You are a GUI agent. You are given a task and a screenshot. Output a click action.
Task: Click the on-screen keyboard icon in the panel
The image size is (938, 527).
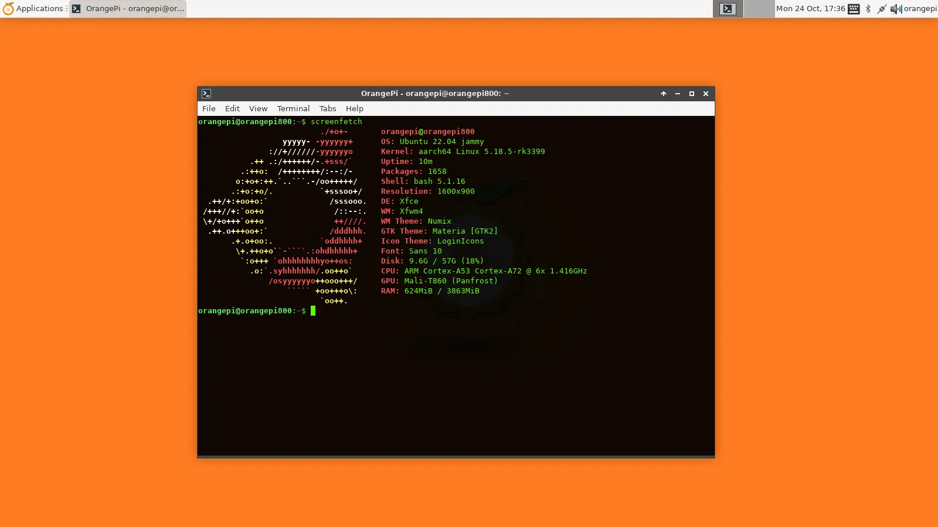pyautogui.click(x=854, y=9)
